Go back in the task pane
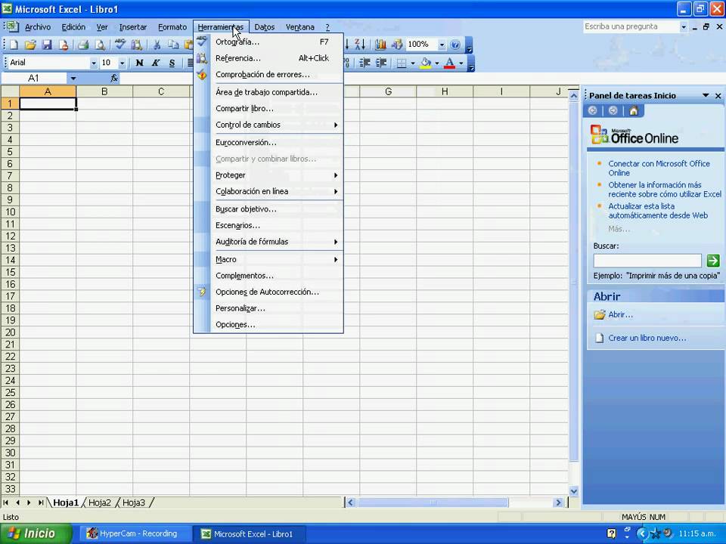Viewport: 726px width, 544px height. tap(592, 110)
